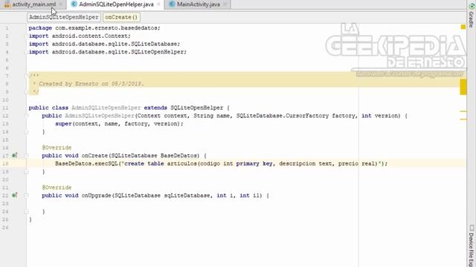Click the @Override annotation above onCreate
The image size is (476, 267).
[x=57, y=148]
